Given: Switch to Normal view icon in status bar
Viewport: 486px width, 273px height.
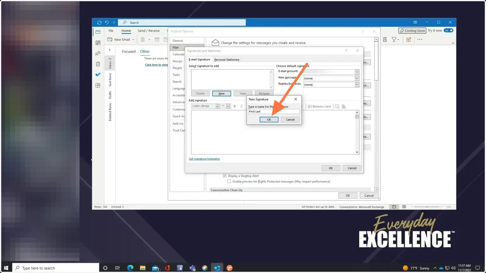Looking at the screenshot, I should pos(394,207).
